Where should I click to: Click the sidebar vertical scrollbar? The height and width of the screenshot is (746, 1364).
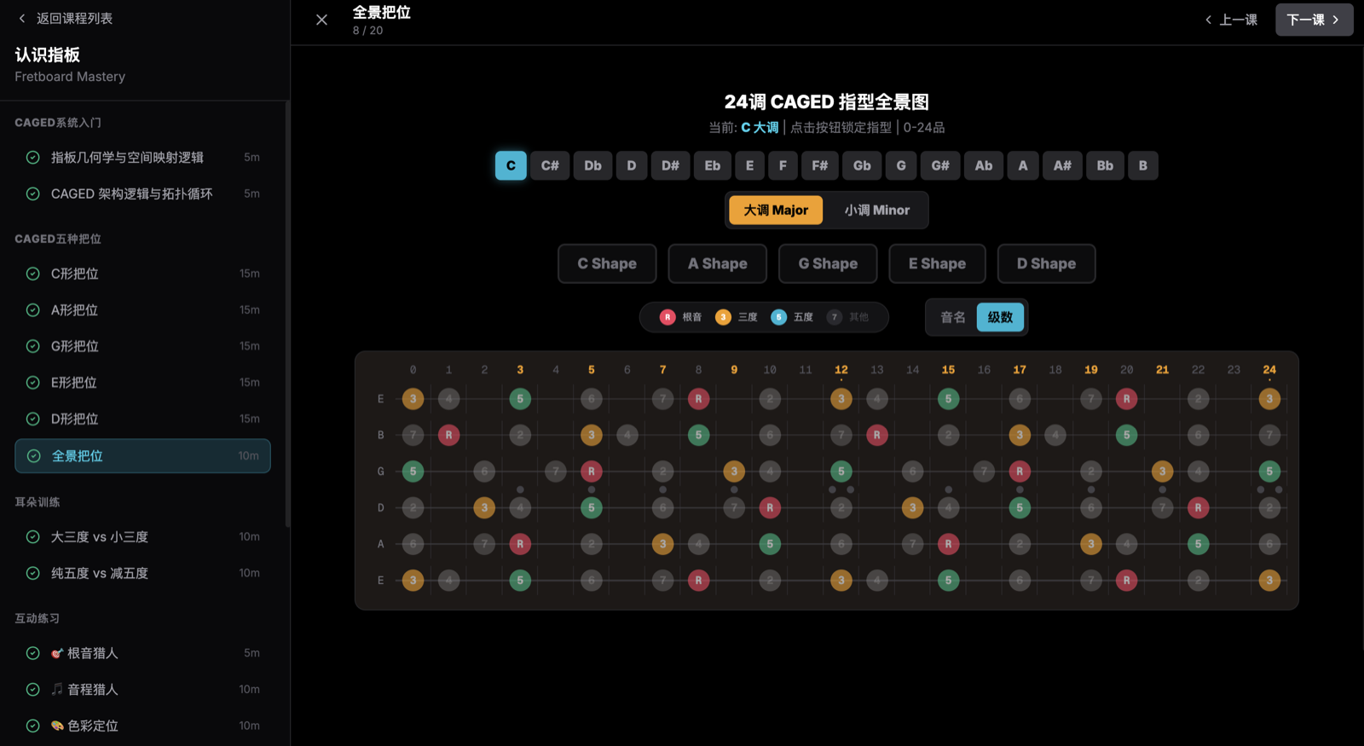[x=287, y=315]
